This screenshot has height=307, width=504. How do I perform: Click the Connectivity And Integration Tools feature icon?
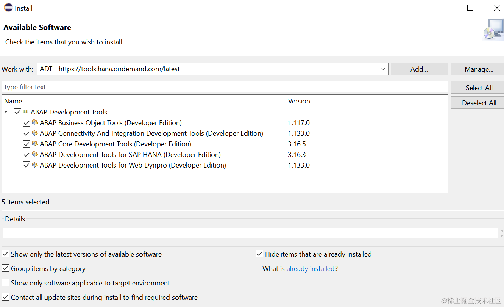[35, 133]
